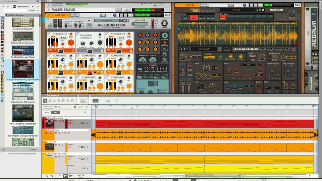Select Slice mode in Mimic
The image size is (322, 181).
click(x=194, y=17)
